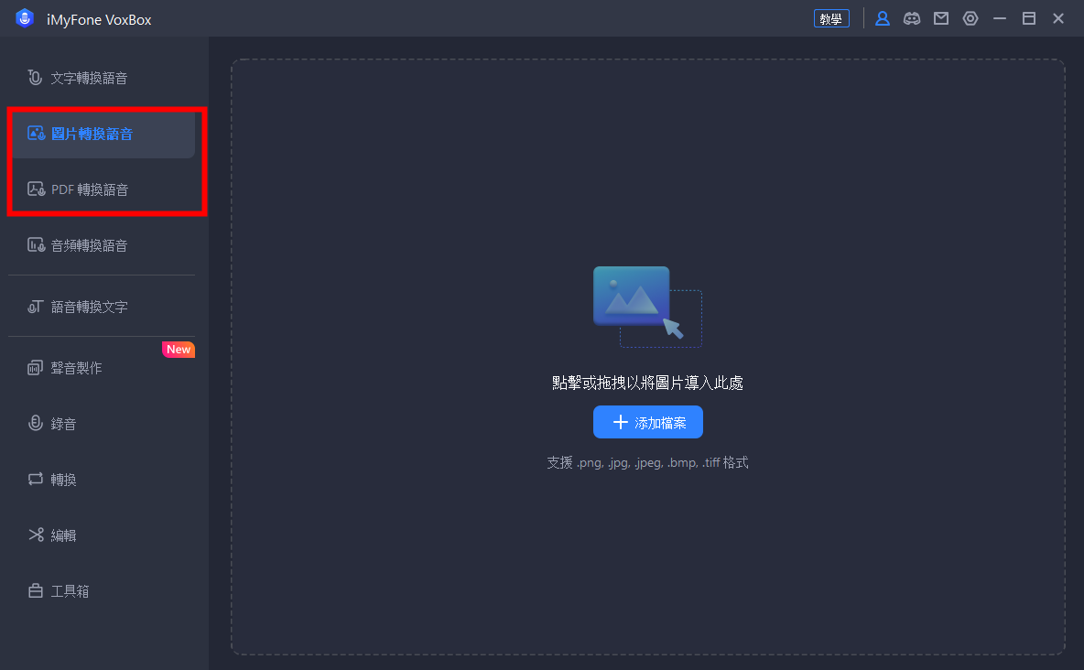Image resolution: width=1084 pixels, height=670 pixels.
Task: Click the text-to-speech icon beside 文字轉換語音
Action: tap(35, 78)
